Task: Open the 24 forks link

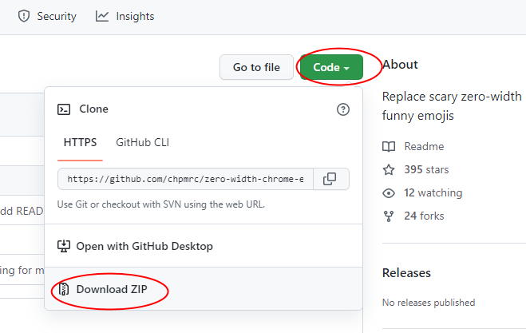Action: point(424,216)
